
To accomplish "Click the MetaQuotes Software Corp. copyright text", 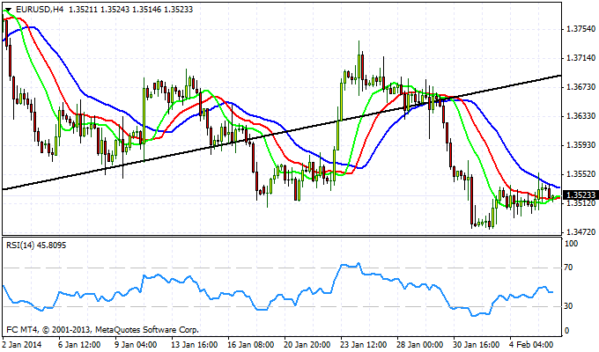I will coord(103,329).
